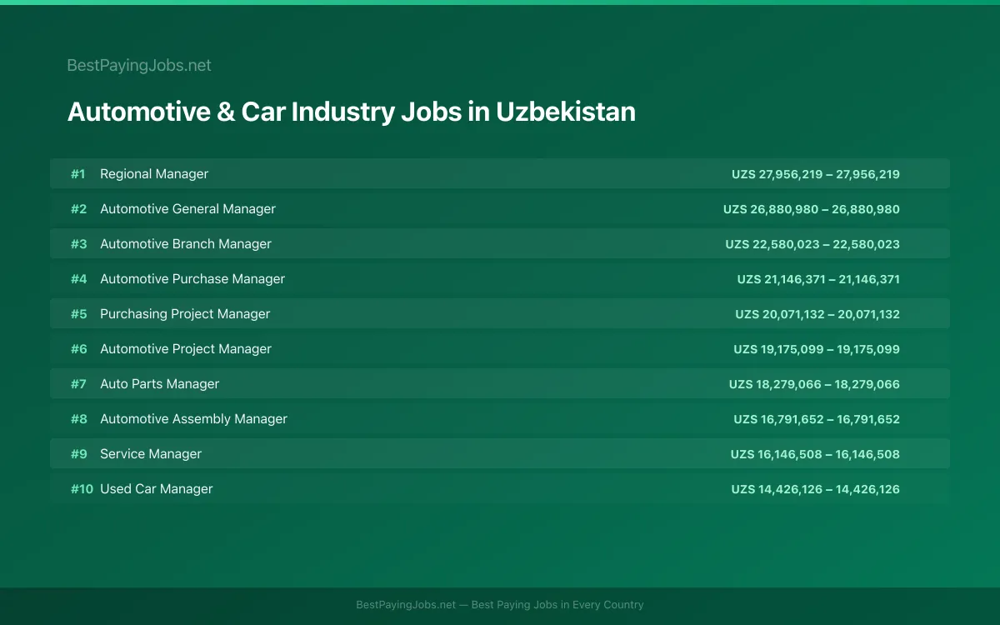Click salary UZS 22,580,023 – 22,580,023
The height and width of the screenshot is (625, 1000).
pos(812,244)
